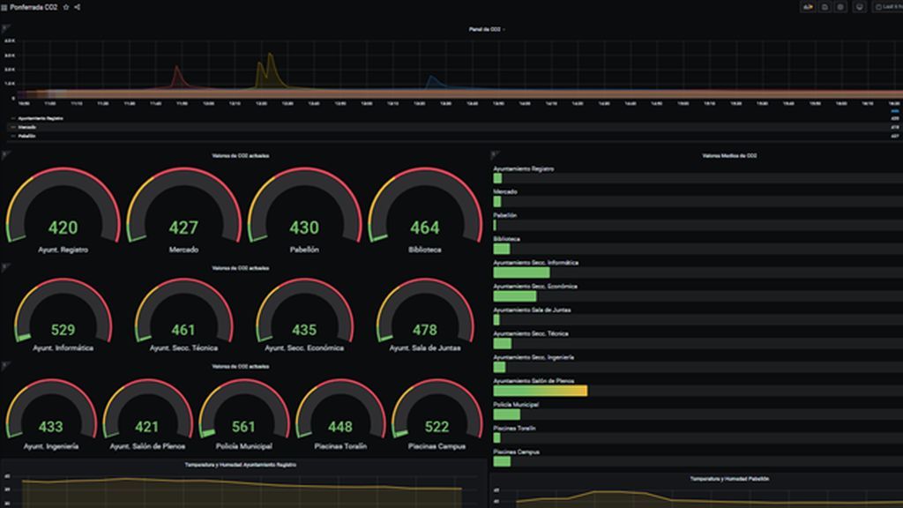Open Temperatura y Humedad Pabellón panel menu

tap(729, 479)
